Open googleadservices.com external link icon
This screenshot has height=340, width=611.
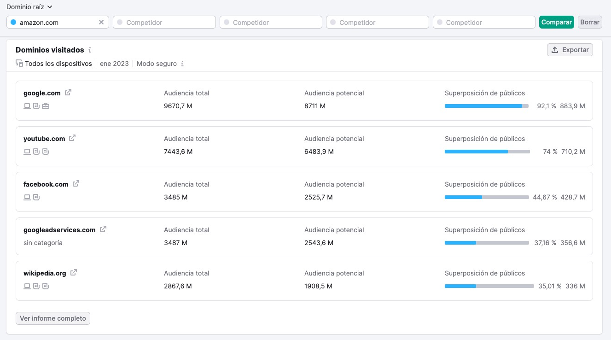coord(103,229)
